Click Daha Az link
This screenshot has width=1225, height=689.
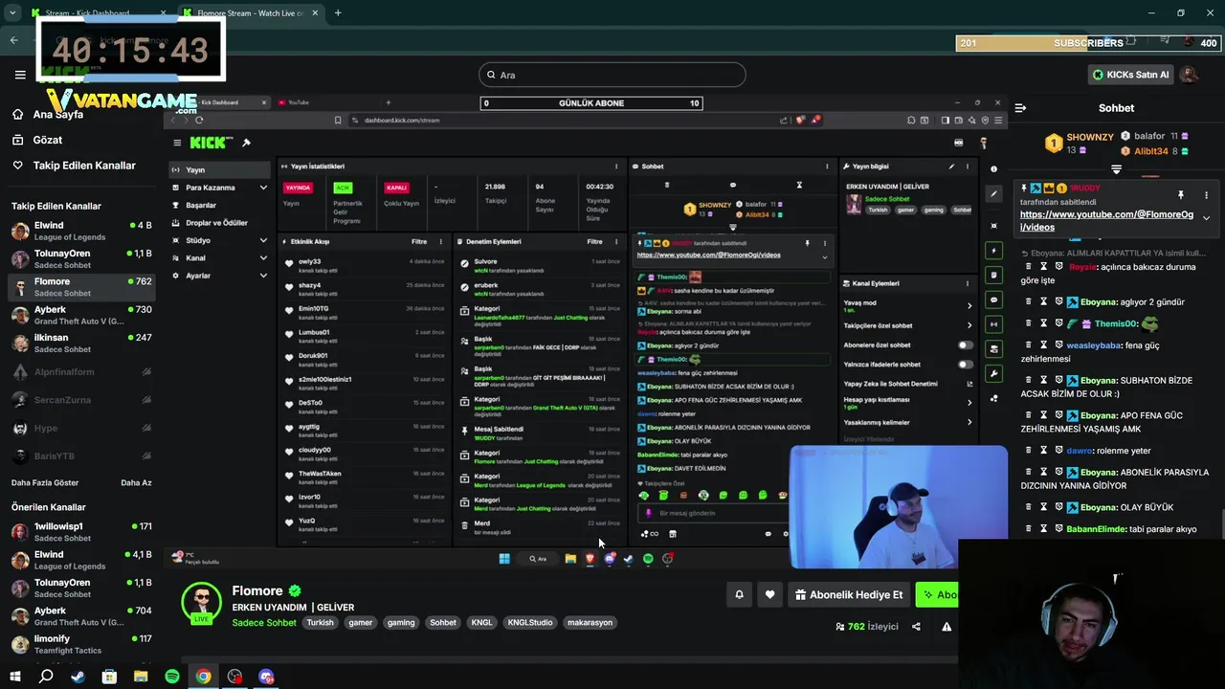point(136,483)
